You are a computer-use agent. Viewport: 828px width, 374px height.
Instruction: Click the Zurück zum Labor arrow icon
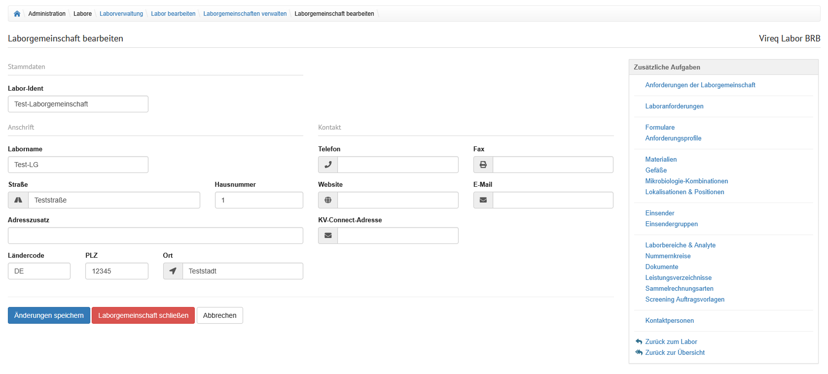tap(639, 341)
